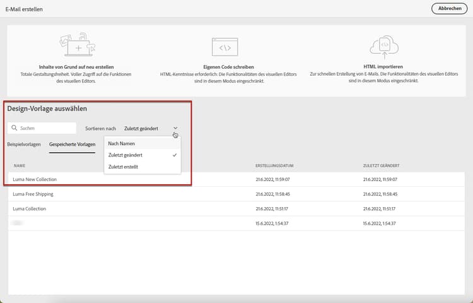473x303 pixels.
Task: Click the ZULETZT GEÄNDERT column header
Action: (x=381, y=165)
